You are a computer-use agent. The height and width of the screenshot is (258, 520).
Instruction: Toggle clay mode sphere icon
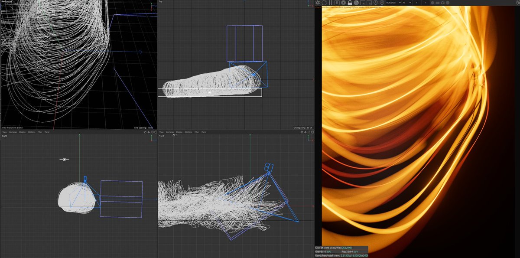coord(356,3)
